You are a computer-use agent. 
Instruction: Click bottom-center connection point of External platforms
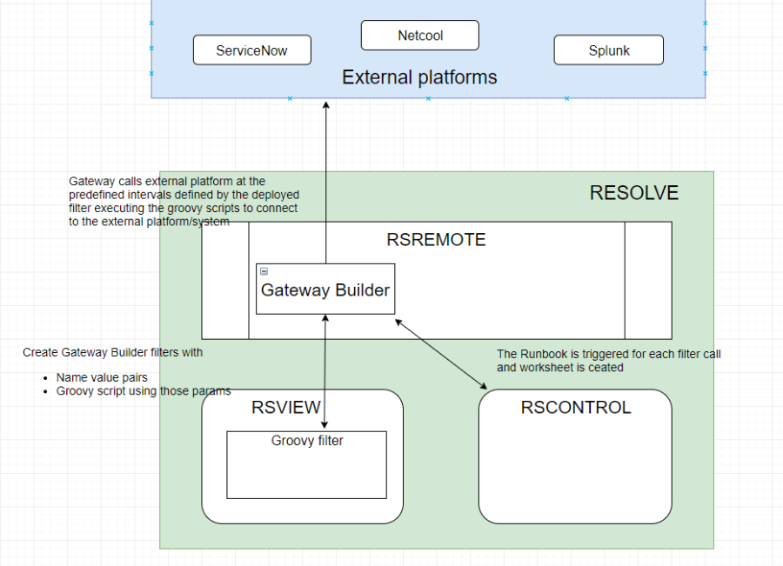pos(428,98)
